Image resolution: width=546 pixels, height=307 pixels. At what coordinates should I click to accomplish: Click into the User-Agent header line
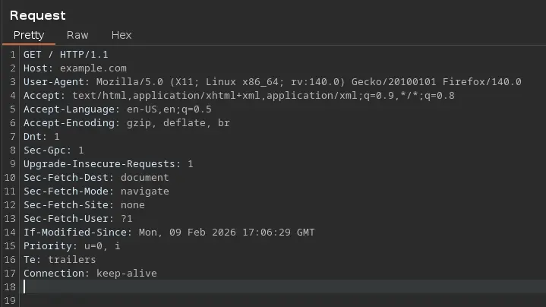coord(228,82)
